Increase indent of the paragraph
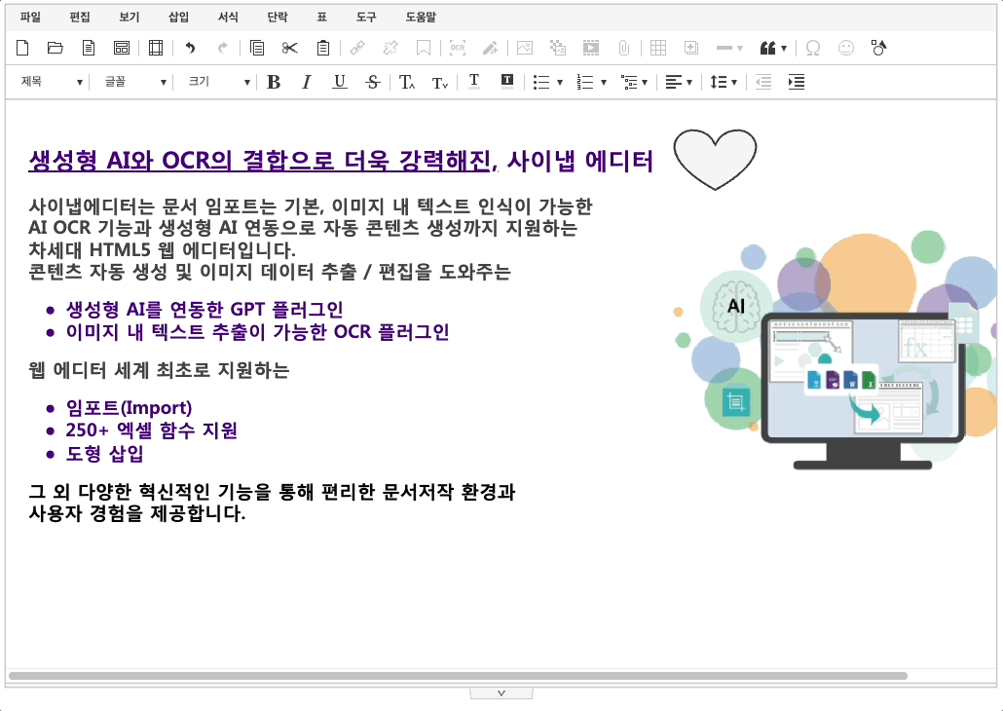 797,83
